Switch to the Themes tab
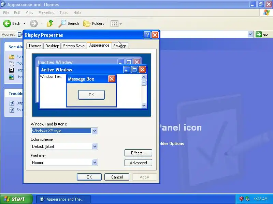Screen dimensions: 273x204 pyautogui.click(x=35, y=46)
